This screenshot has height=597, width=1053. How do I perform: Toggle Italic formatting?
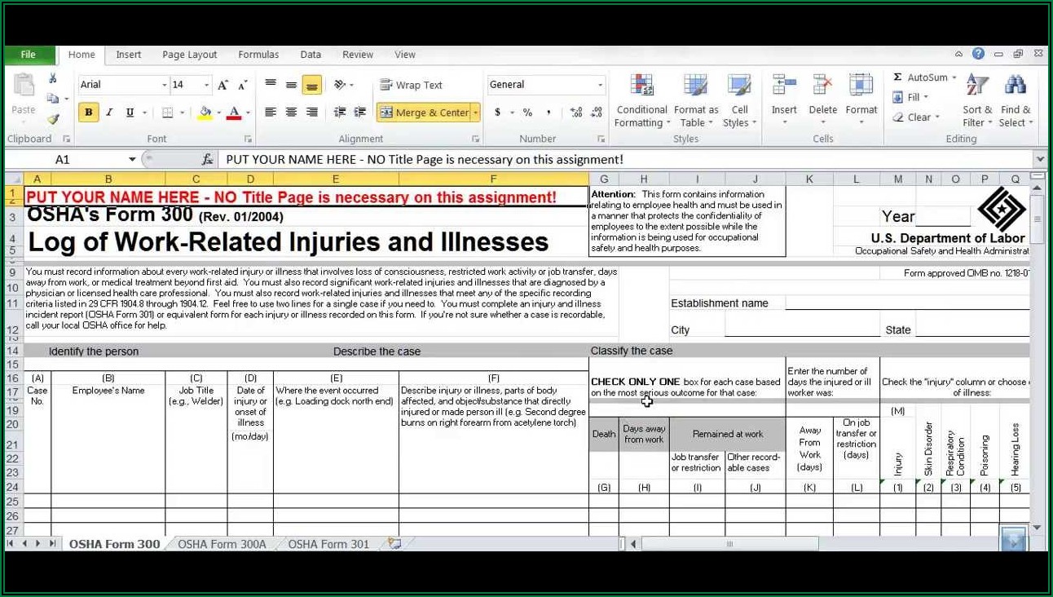(108, 113)
